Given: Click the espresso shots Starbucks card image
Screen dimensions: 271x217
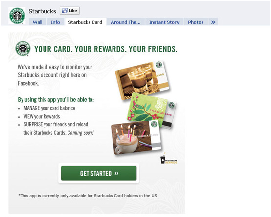Looking at the screenshot, I should [x=142, y=80].
